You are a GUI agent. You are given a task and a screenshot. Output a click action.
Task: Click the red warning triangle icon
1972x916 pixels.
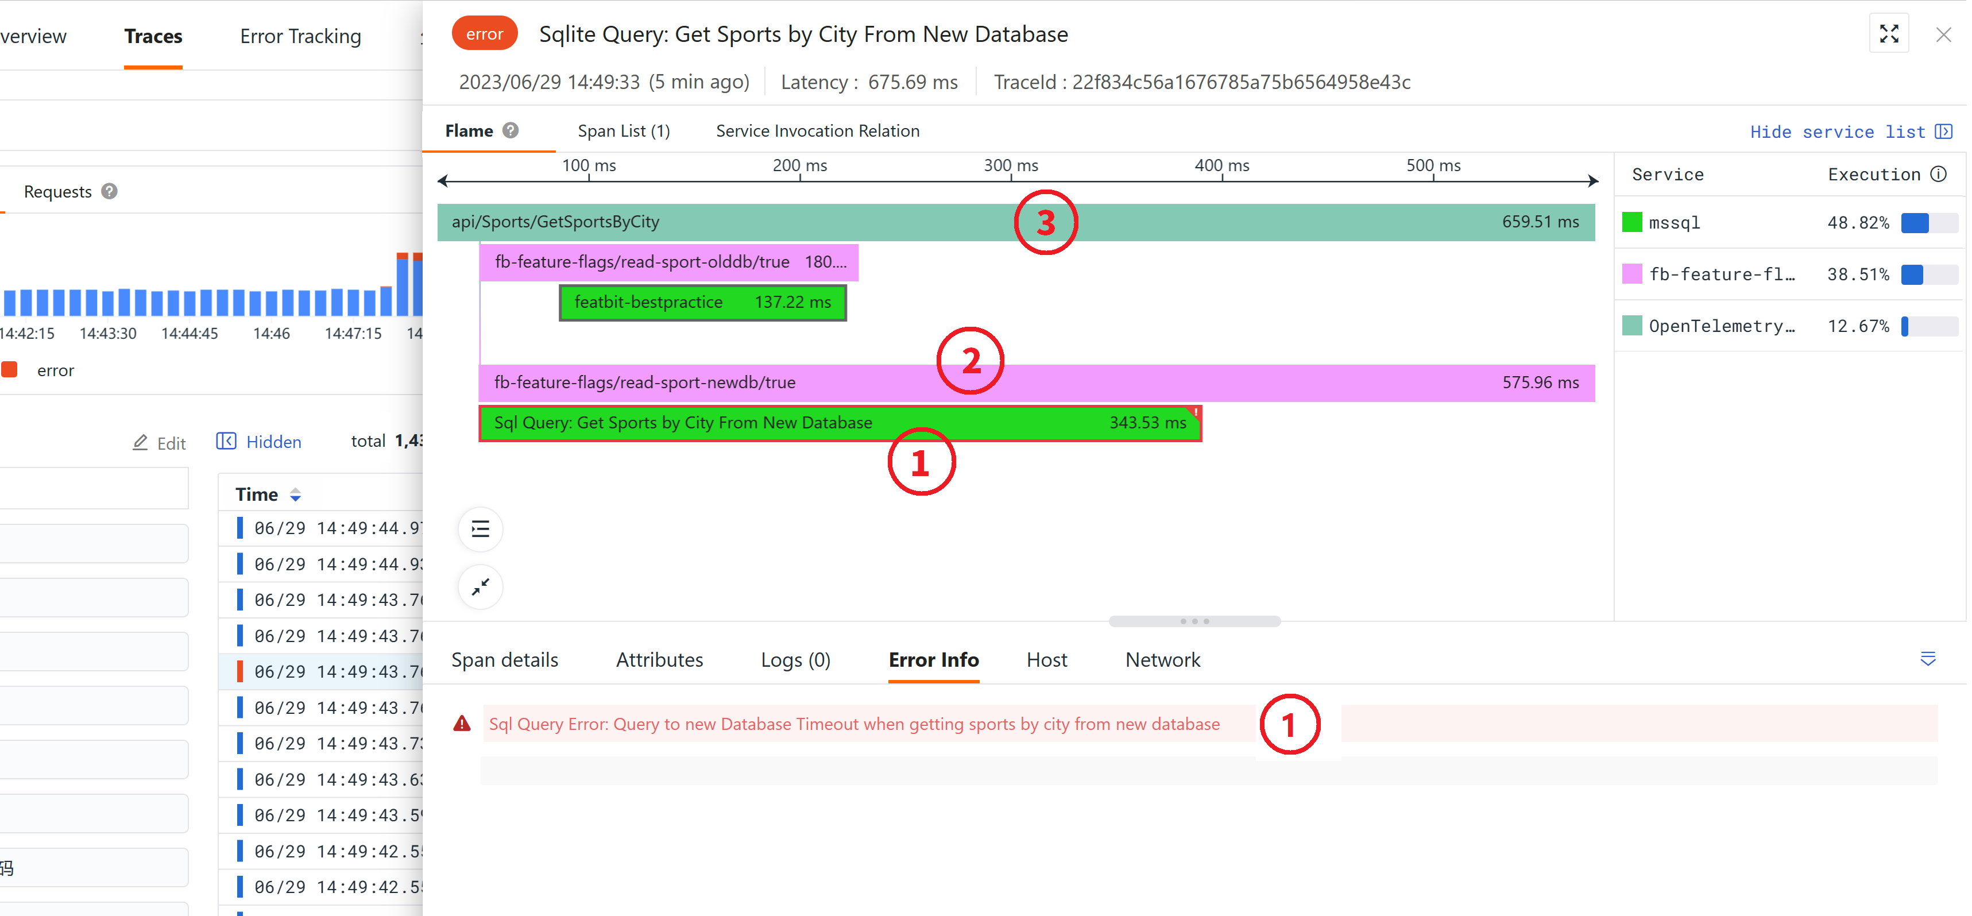pos(462,724)
